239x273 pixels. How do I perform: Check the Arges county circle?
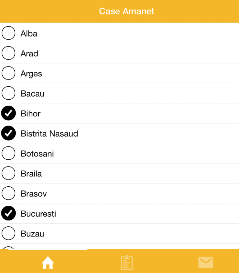pos(9,73)
